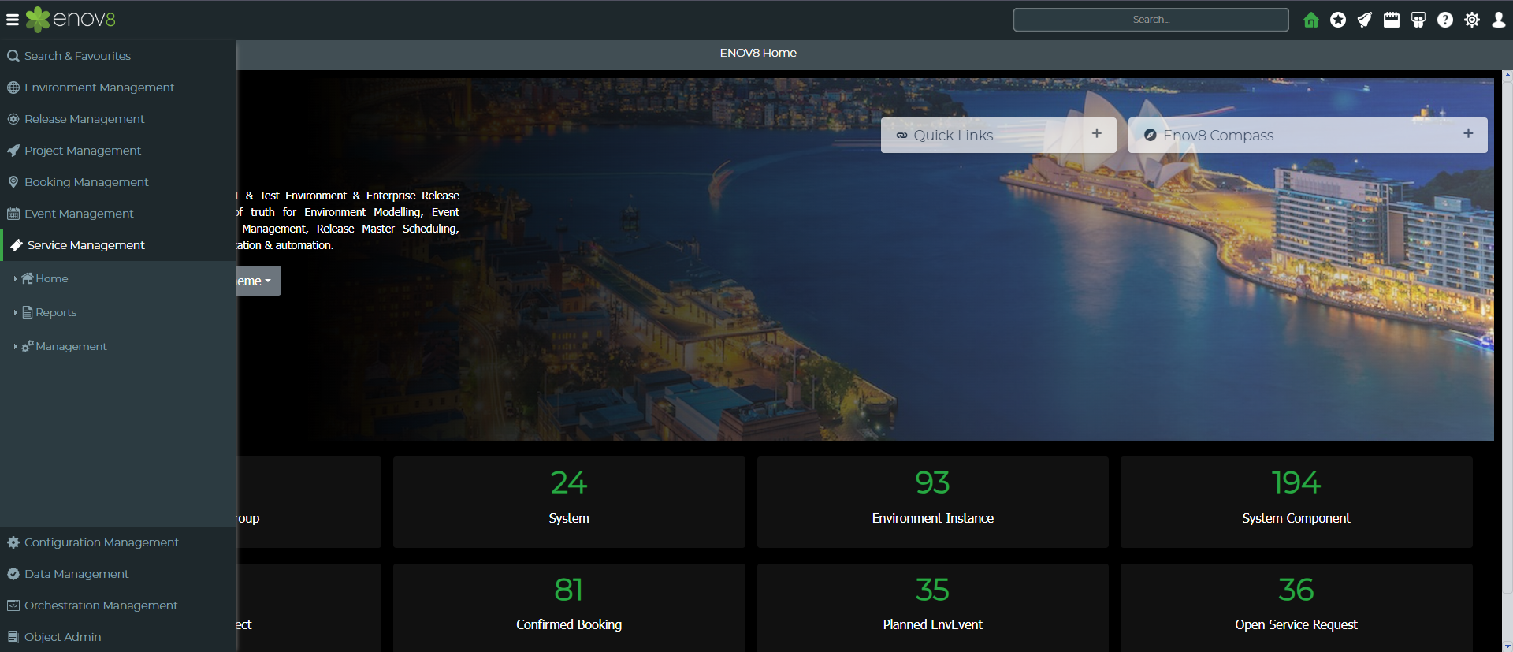Expand the Reports tree item
The height and width of the screenshot is (652, 1513).
[x=15, y=313]
